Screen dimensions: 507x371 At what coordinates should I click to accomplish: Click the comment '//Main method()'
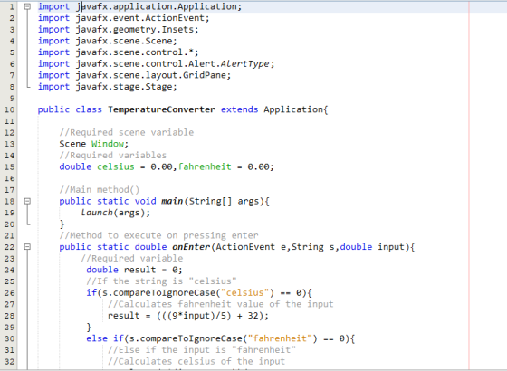point(100,190)
